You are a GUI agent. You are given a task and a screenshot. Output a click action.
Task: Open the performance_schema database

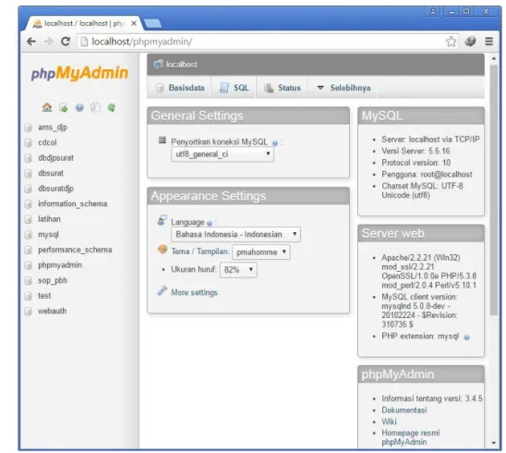75,250
